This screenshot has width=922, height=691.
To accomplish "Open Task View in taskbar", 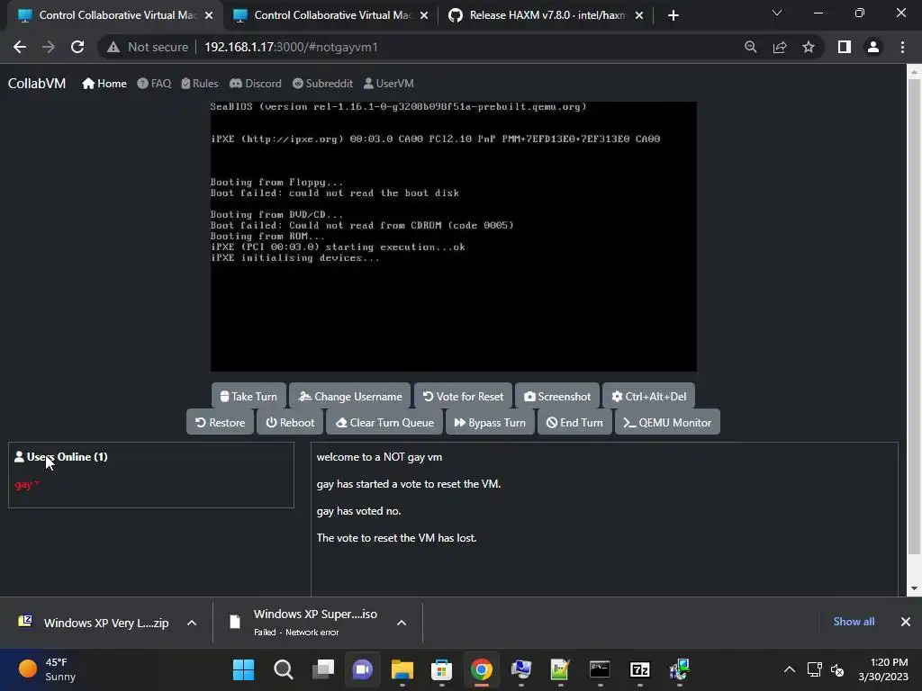I will point(323,669).
